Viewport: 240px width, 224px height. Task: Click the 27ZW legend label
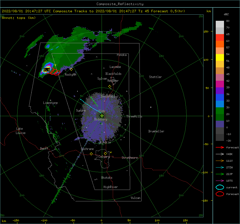click(x=229, y=168)
